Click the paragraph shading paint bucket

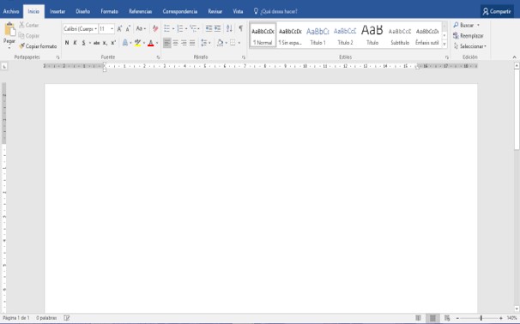point(220,43)
